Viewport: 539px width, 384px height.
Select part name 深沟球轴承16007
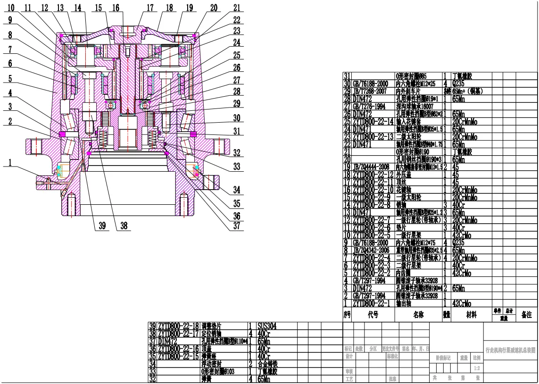click(415, 107)
